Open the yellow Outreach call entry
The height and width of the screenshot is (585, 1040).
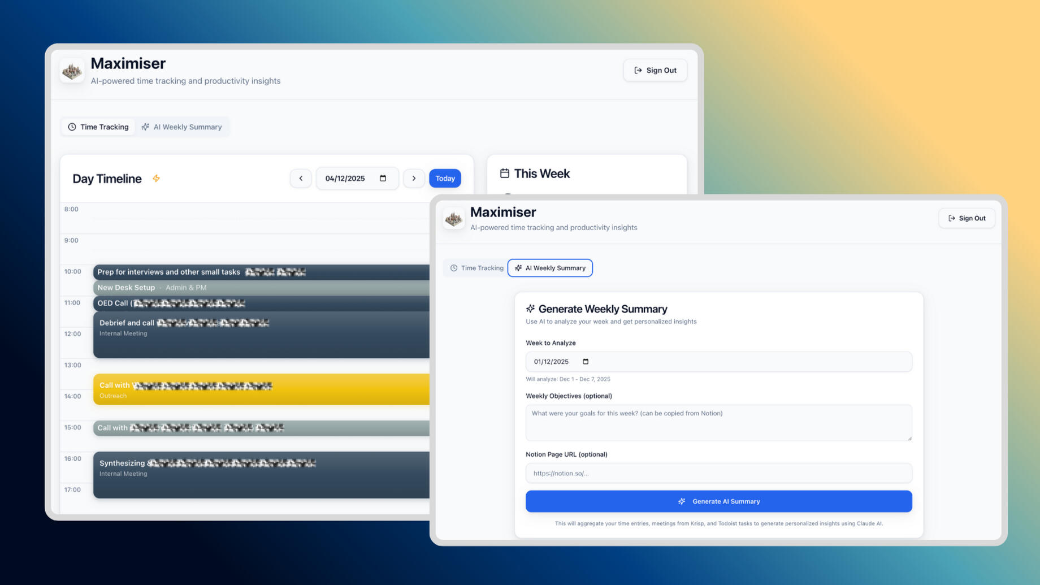click(x=260, y=389)
